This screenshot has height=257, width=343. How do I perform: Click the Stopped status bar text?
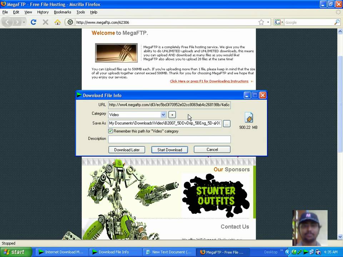coord(9,243)
